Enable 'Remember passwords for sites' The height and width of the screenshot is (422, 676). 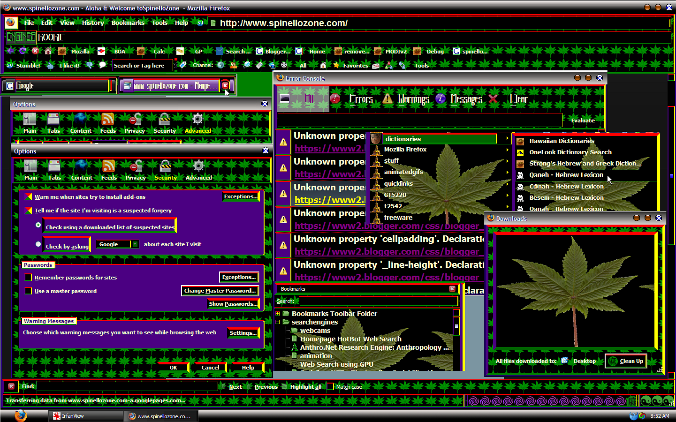point(27,277)
